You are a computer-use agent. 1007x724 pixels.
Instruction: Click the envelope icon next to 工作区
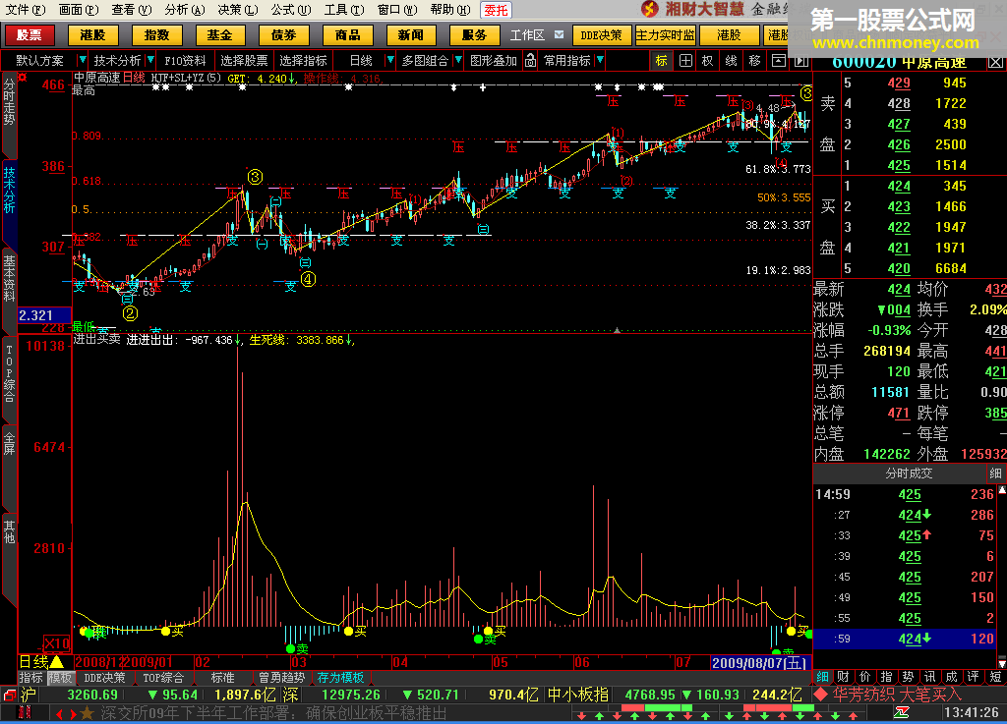[x=559, y=34]
